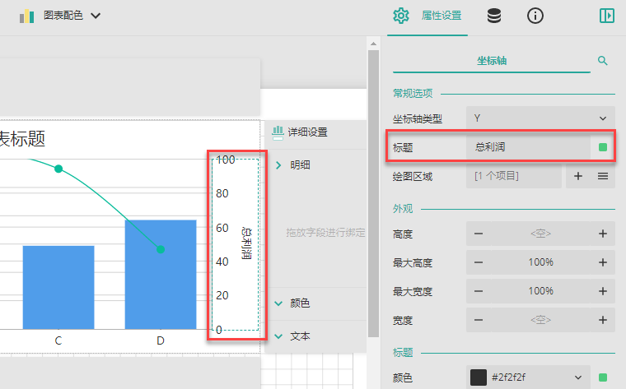Click the axis value 60
This screenshot has width=626, height=389.
222,228
